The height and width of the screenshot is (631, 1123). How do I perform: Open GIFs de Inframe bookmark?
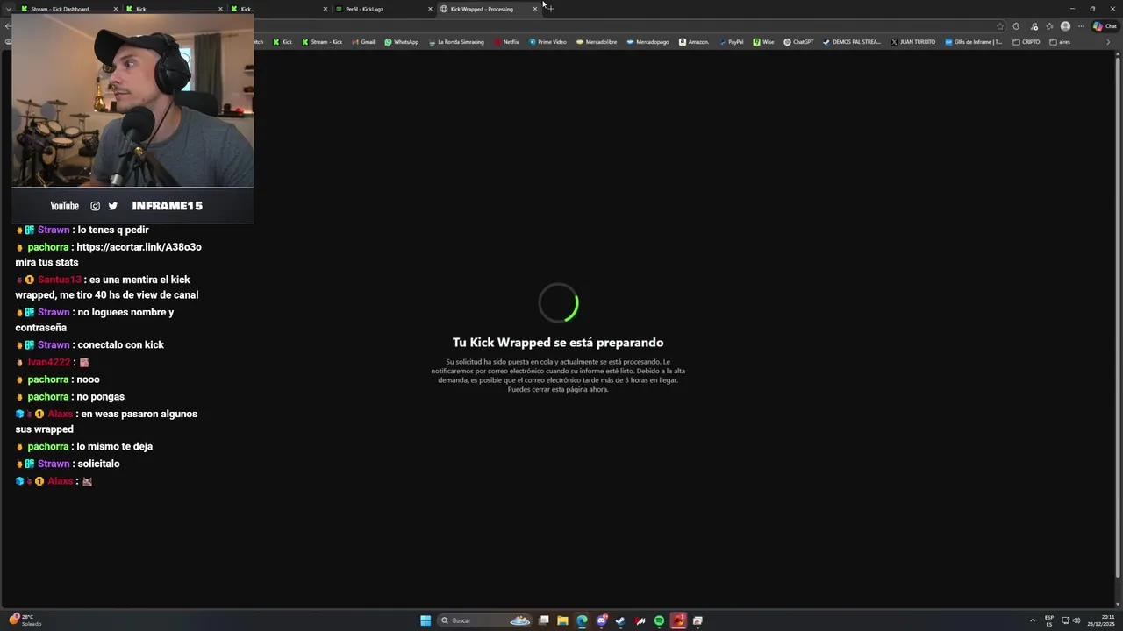point(973,42)
